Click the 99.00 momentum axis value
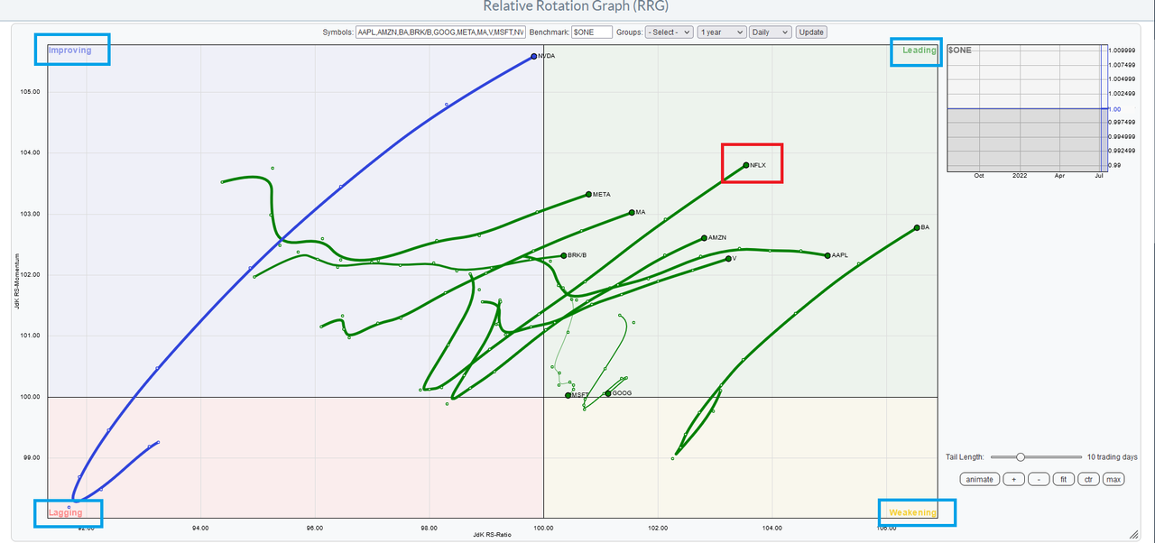 (x=33, y=457)
